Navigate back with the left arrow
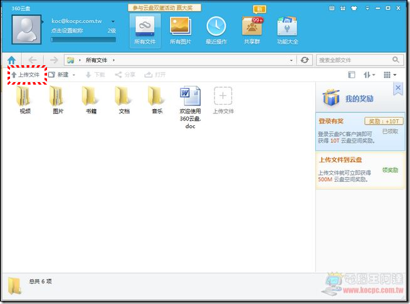410x304 pixels. [x=33, y=60]
